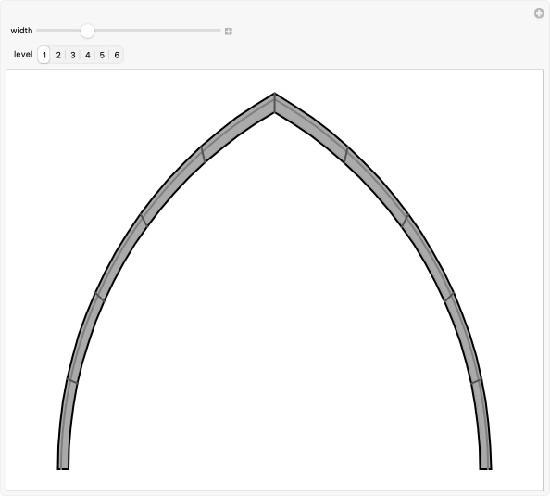Select level 2
The image size is (550, 497).
(x=58, y=55)
